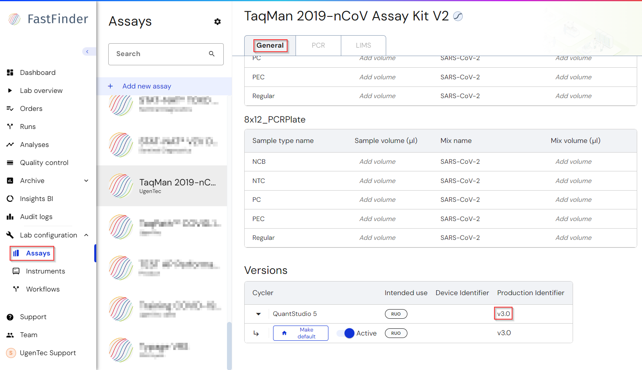Open Orders page
The height and width of the screenshot is (370, 642).
[31, 109]
